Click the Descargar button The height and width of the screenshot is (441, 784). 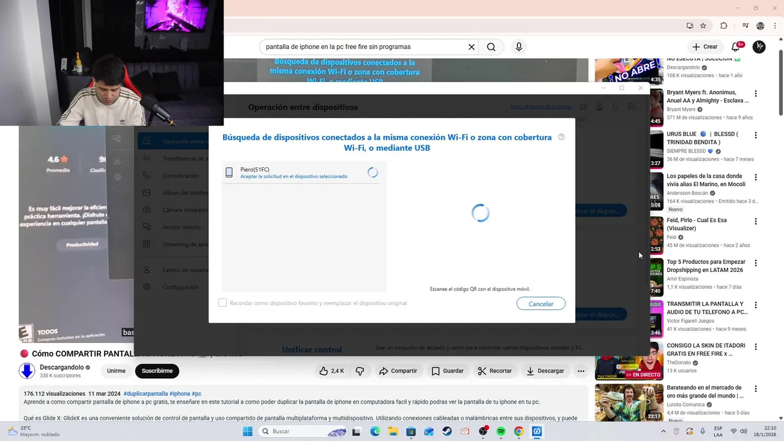545,371
